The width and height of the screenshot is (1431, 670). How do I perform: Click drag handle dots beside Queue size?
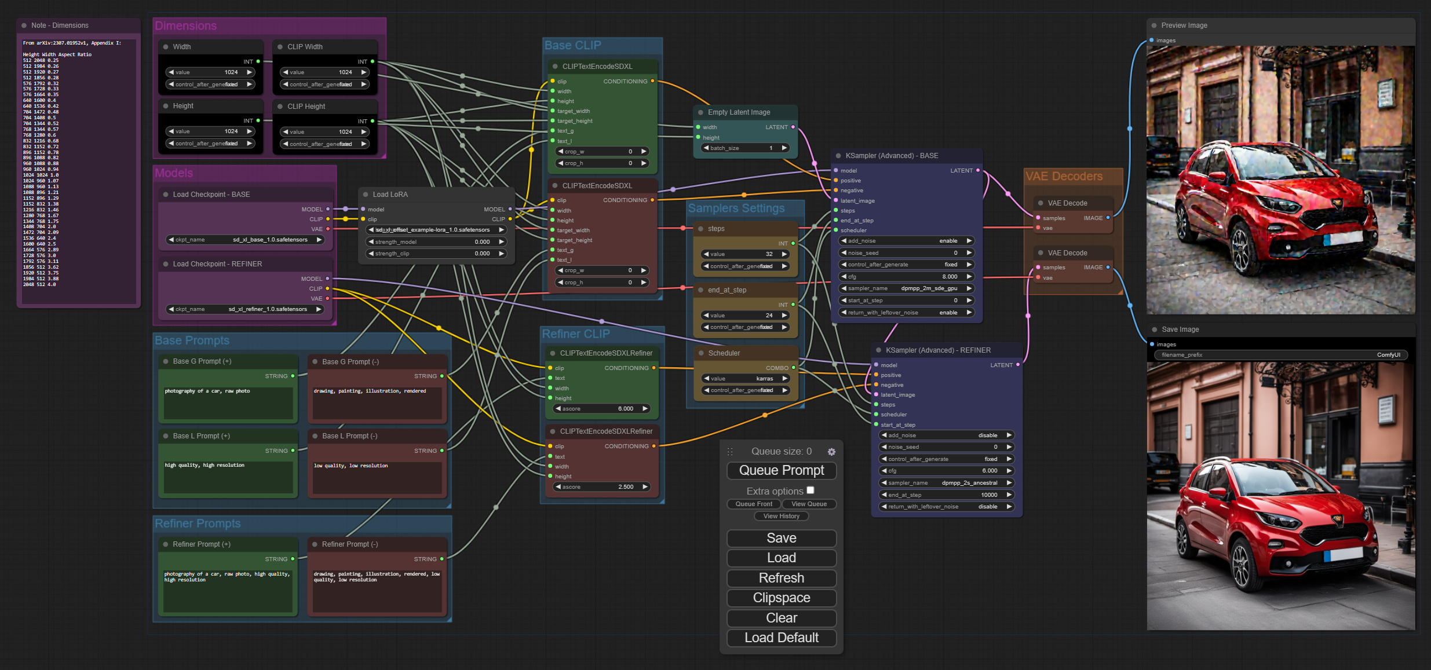pyautogui.click(x=730, y=452)
